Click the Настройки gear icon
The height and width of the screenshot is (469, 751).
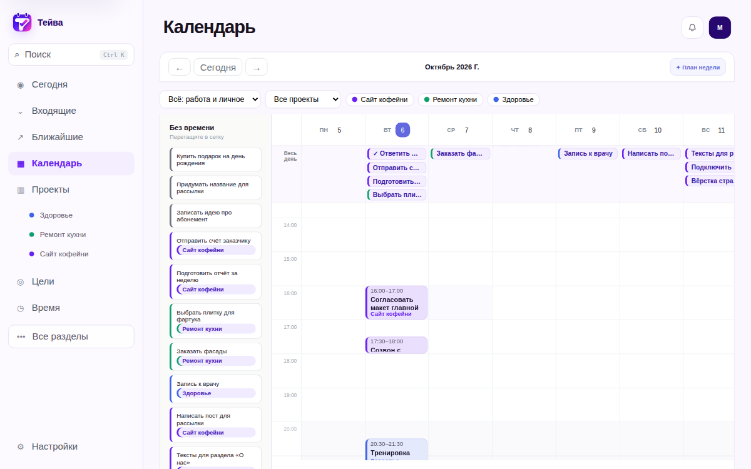[21, 447]
